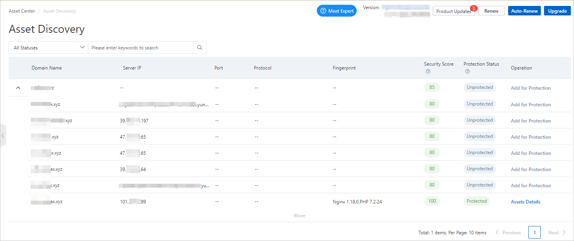Click More to load additional rows

299,216
